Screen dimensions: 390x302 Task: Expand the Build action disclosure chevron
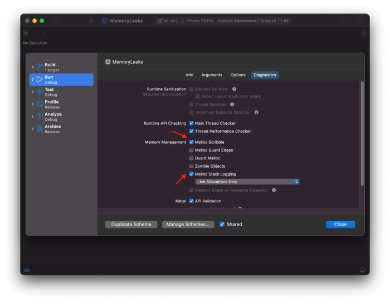32,67
